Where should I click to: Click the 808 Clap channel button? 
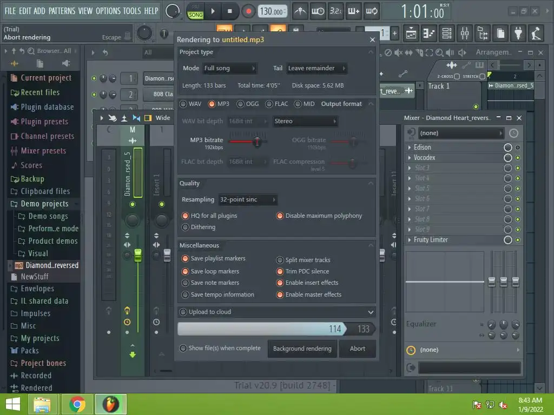click(x=159, y=94)
